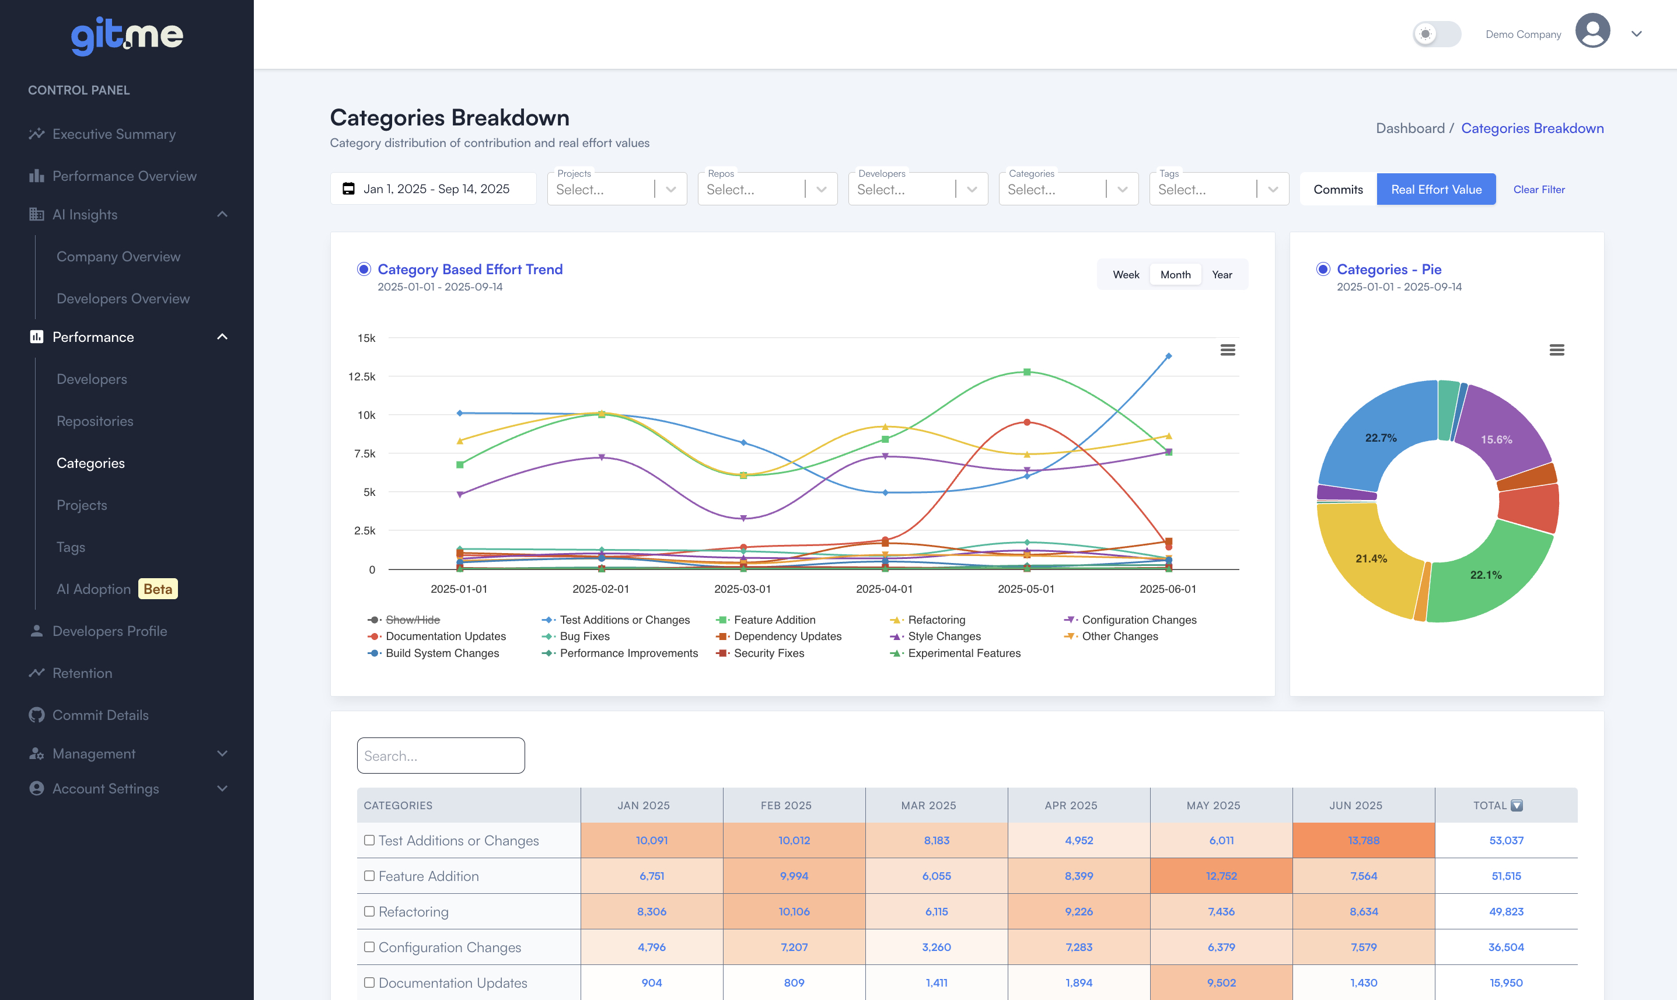Click the category Search input field
The image size is (1677, 1000).
(x=441, y=756)
